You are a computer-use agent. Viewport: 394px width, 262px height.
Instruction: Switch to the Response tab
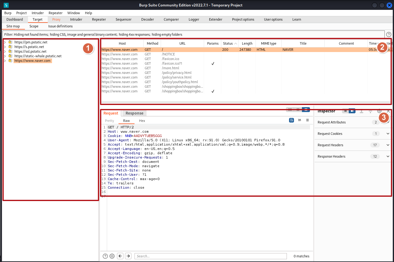click(x=134, y=113)
